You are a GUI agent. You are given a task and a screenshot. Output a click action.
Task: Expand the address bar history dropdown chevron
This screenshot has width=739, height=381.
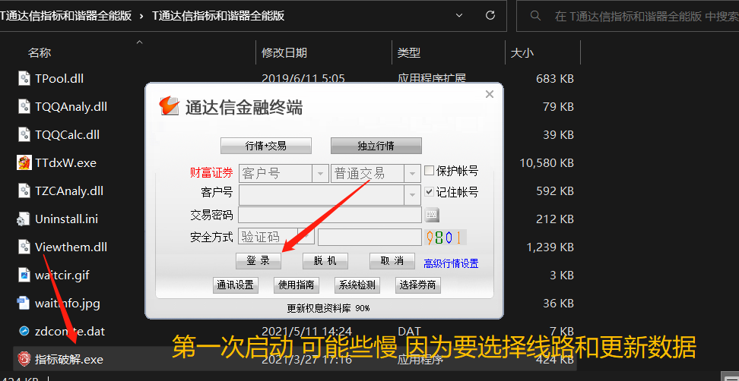459,15
